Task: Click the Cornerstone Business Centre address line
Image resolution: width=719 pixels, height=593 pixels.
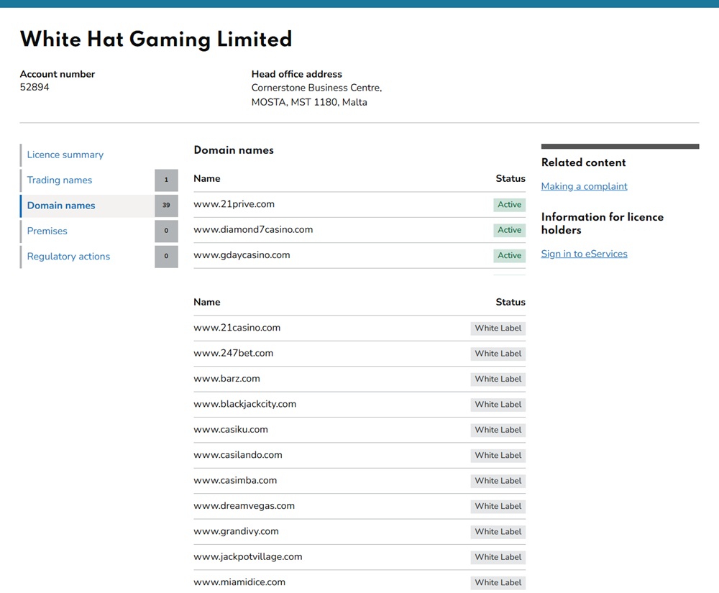Action: (316, 88)
